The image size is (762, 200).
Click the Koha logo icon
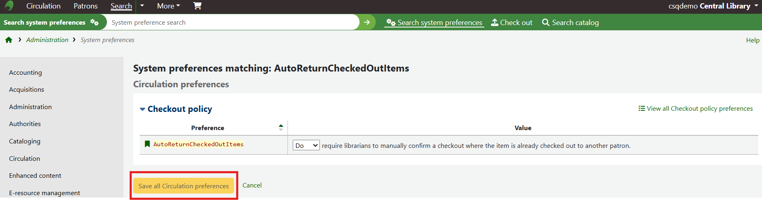point(9,6)
